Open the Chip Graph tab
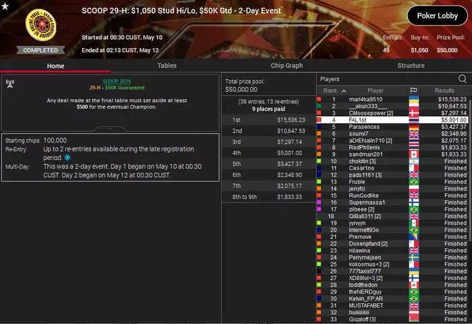The width and height of the screenshot is (472, 324). click(x=287, y=65)
